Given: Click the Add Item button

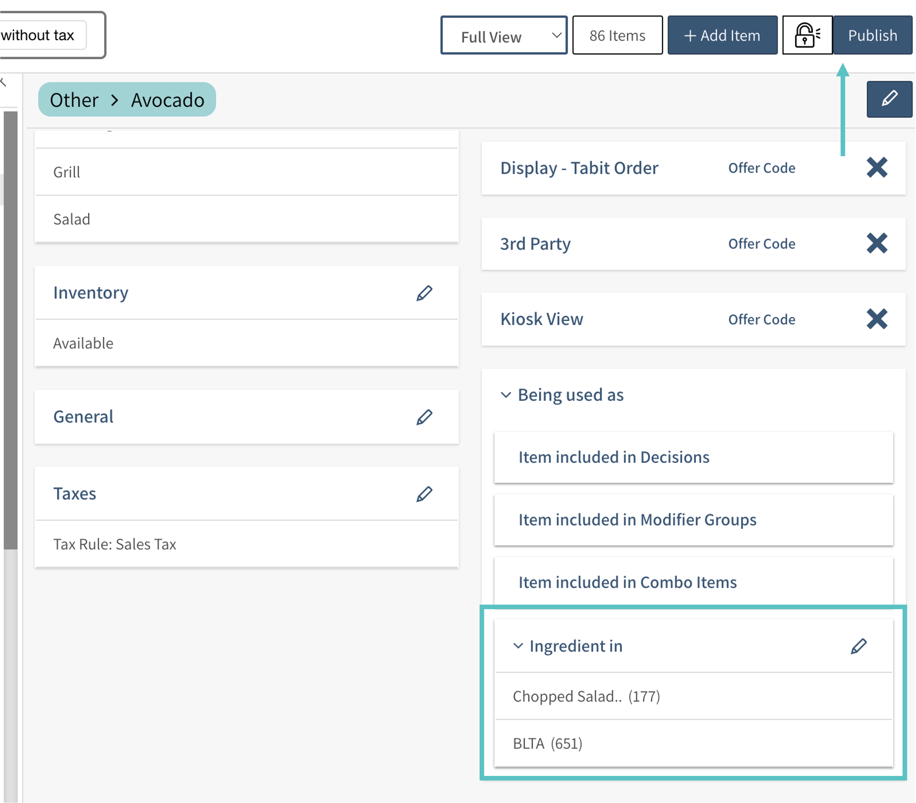Looking at the screenshot, I should coord(722,35).
